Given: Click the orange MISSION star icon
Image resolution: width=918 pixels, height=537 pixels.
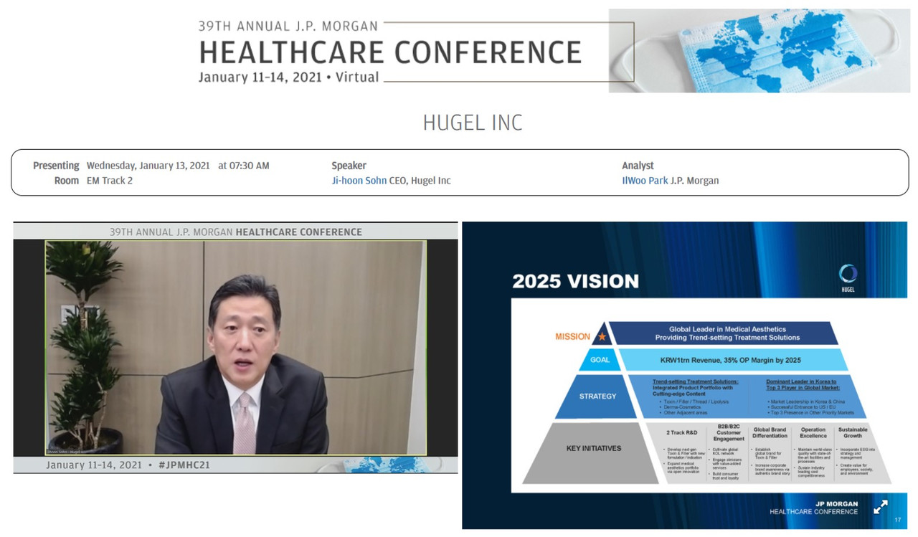Looking at the screenshot, I should 602,336.
